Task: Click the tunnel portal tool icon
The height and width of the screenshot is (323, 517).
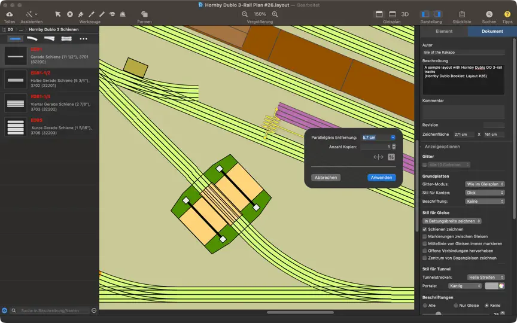Action: pyautogui.click(x=123, y=14)
